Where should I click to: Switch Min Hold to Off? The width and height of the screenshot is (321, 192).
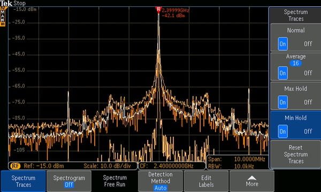[x=308, y=131]
